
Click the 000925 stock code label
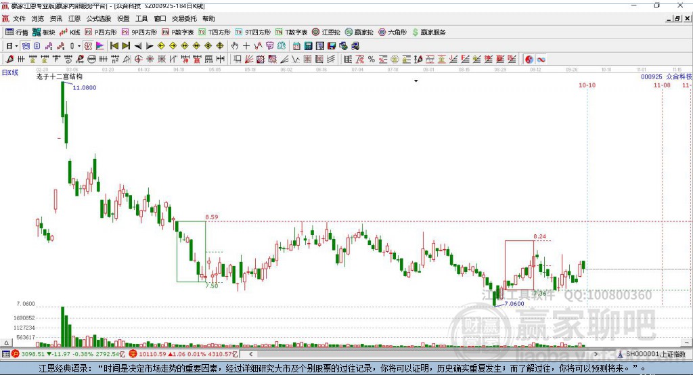[x=652, y=76]
